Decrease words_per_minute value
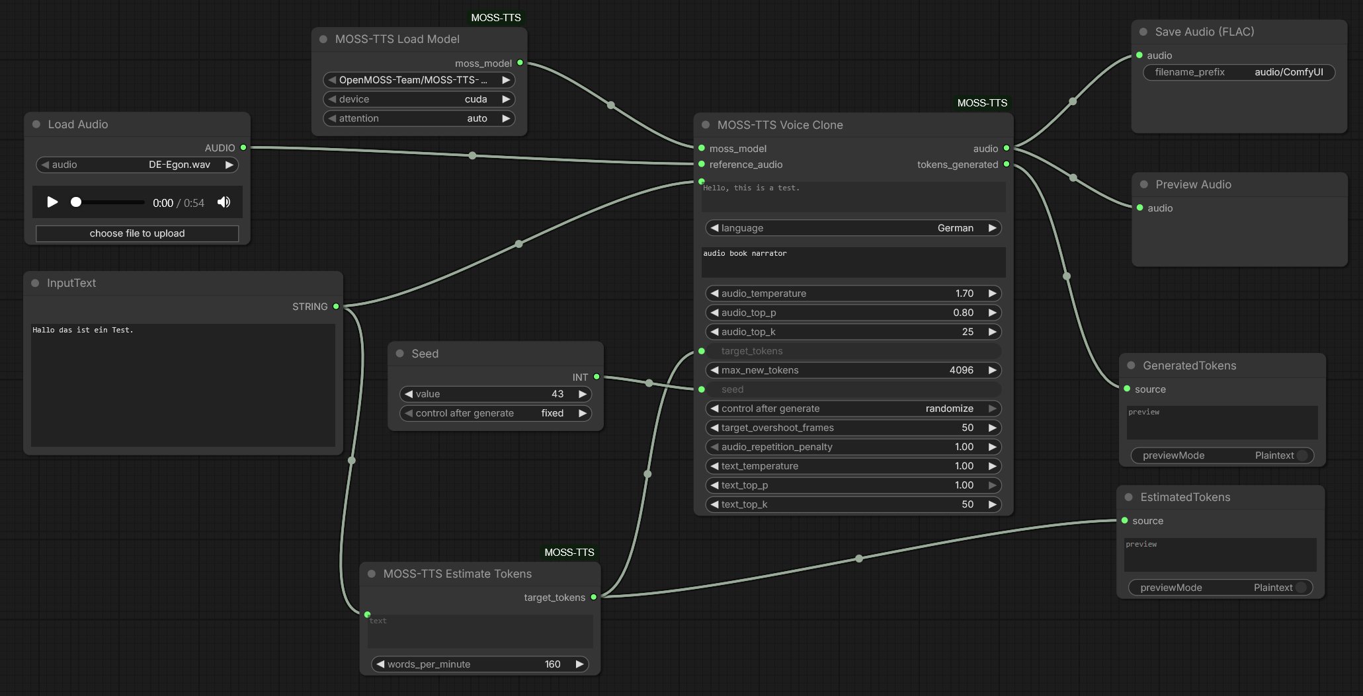1363x696 pixels. point(380,664)
